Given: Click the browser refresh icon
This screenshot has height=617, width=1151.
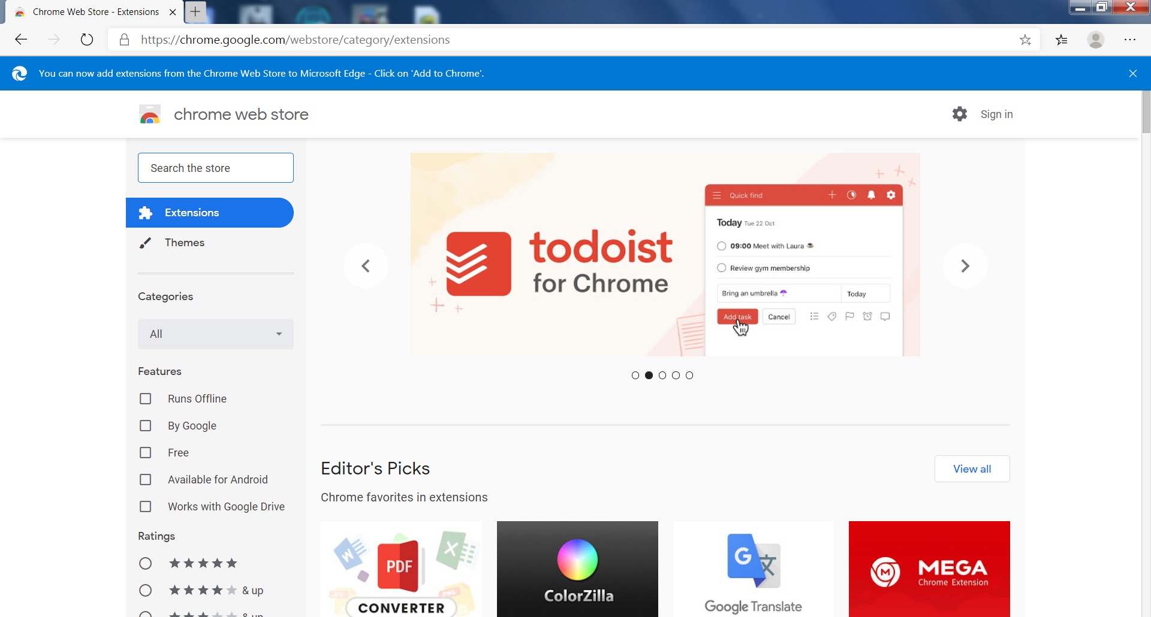Looking at the screenshot, I should tap(87, 40).
